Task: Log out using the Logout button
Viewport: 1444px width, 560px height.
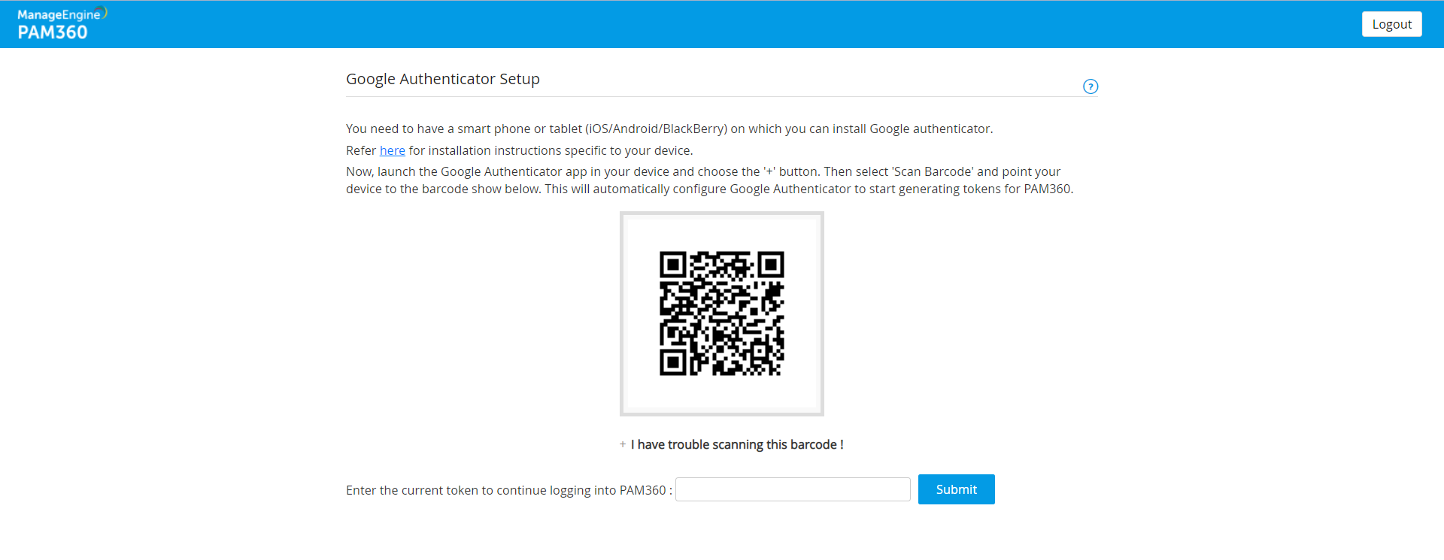Action: (x=1391, y=24)
